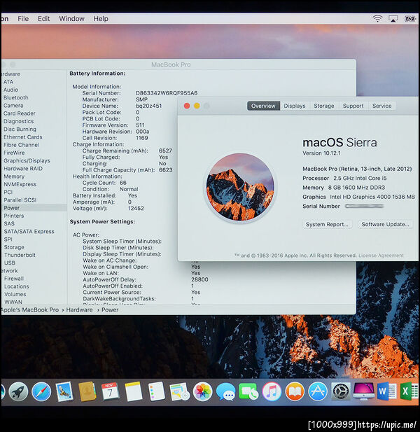
Task: Select Disc Burning in the sidebar
Action: 20,130
